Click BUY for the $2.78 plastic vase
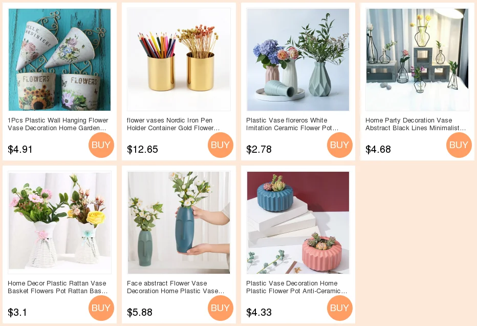Viewport: 477px width, 326px height. (x=340, y=145)
